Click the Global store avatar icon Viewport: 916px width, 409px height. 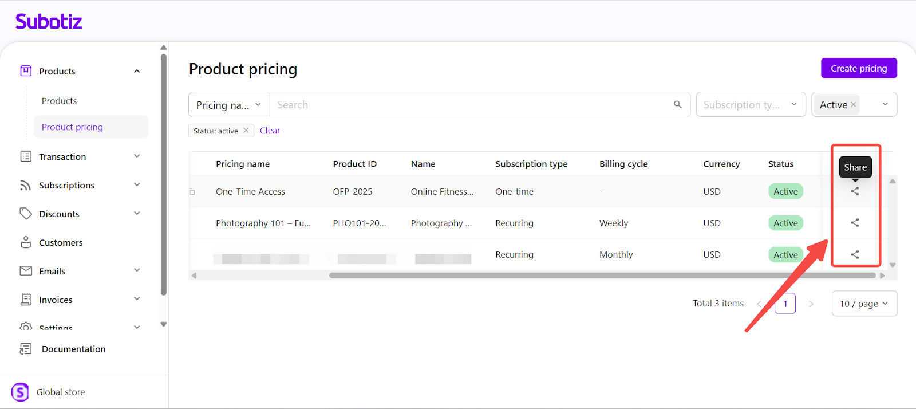pyautogui.click(x=20, y=392)
